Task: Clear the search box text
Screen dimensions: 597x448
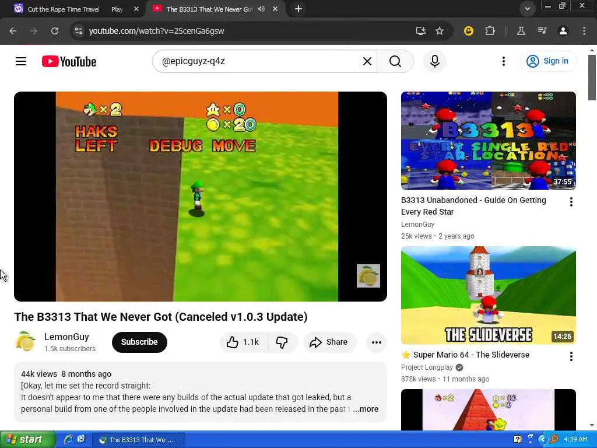Action: click(367, 61)
